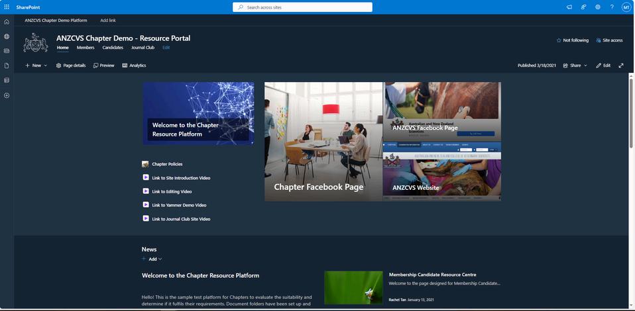The height and width of the screenshot is (311, 635).
Task: Click the green frog news thumbnail
Action: [x=353, y=288]
